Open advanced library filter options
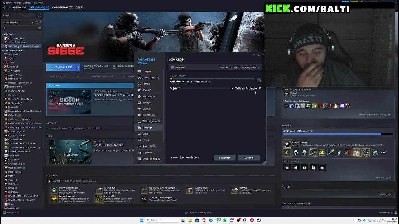Screen dimensions: 399x224 click(40, 28)
